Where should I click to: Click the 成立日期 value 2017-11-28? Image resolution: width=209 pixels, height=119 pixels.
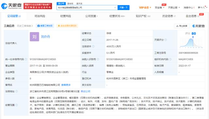click(112, 40)
